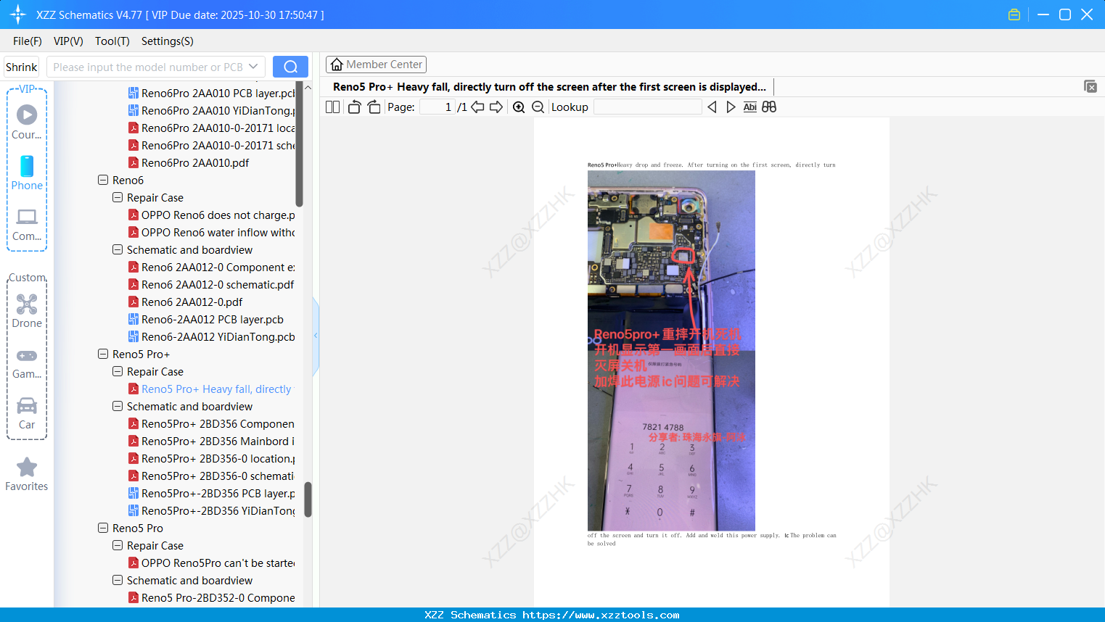Open the Courses category
Image resolution: width=1105 pixels, height=622 pixels.
(27, 122)
